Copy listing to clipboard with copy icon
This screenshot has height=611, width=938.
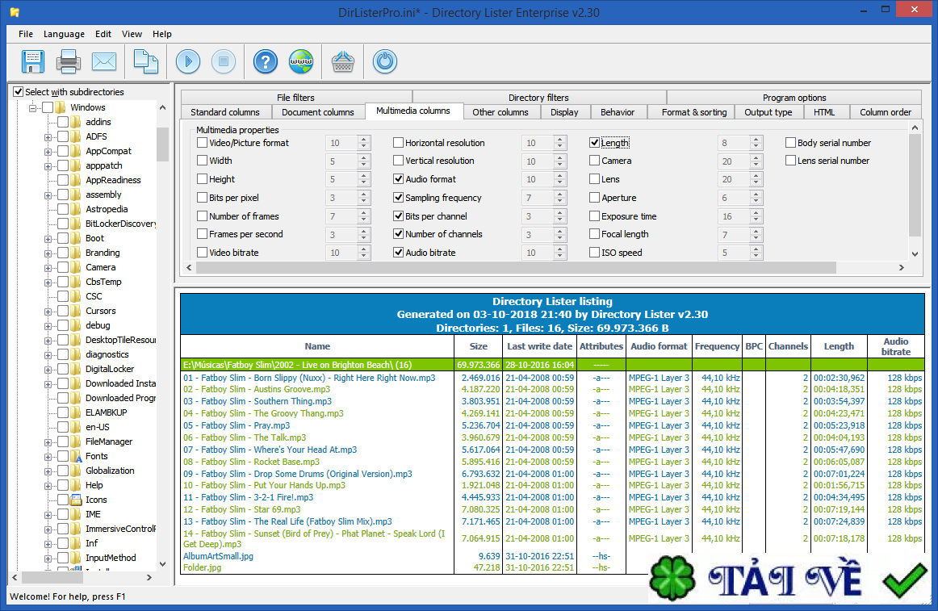[x=144, y=61]
